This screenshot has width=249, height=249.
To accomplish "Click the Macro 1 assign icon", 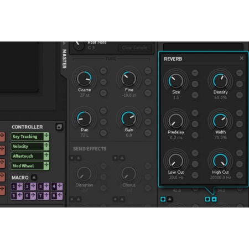I will pos(20,186).
